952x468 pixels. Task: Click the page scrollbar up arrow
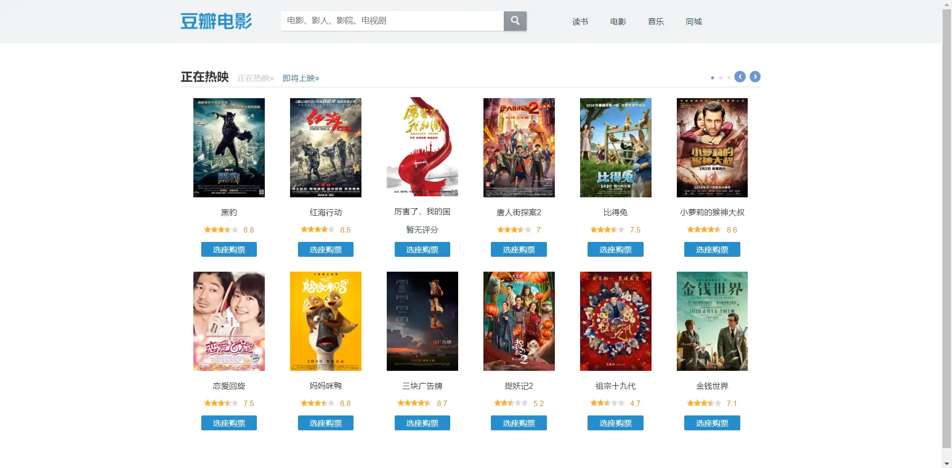pyautogui.click(x=947, y=4)
